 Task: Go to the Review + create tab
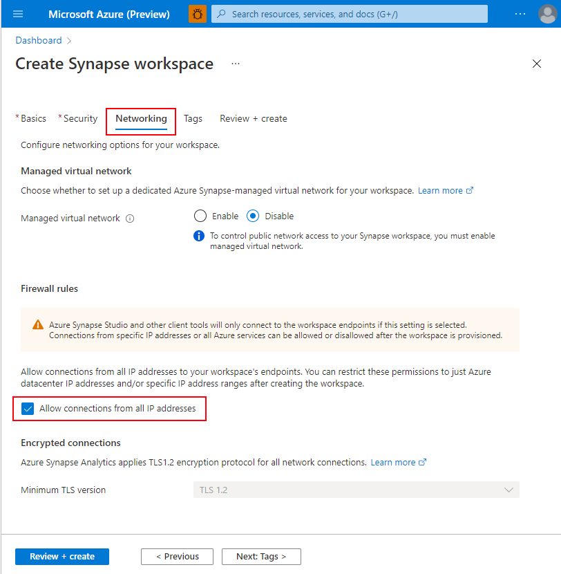253,119
